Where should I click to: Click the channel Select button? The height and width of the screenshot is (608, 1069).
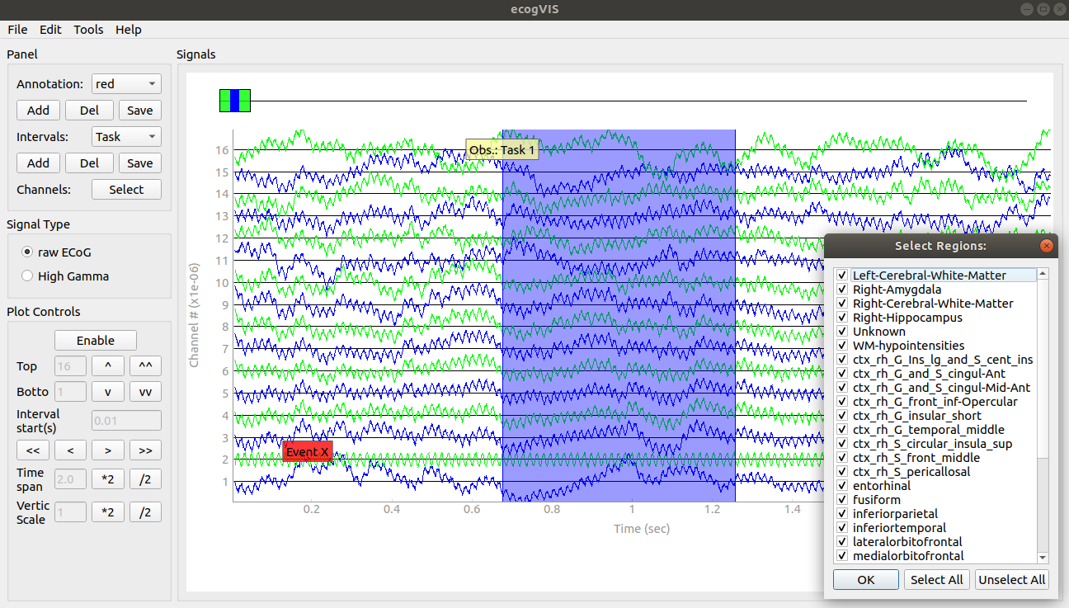click(x=126, y=190)
